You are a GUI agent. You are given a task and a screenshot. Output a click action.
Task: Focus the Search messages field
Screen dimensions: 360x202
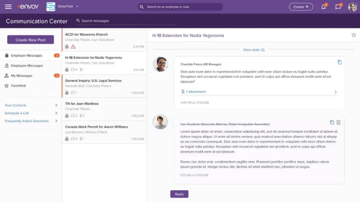point(126,21)
